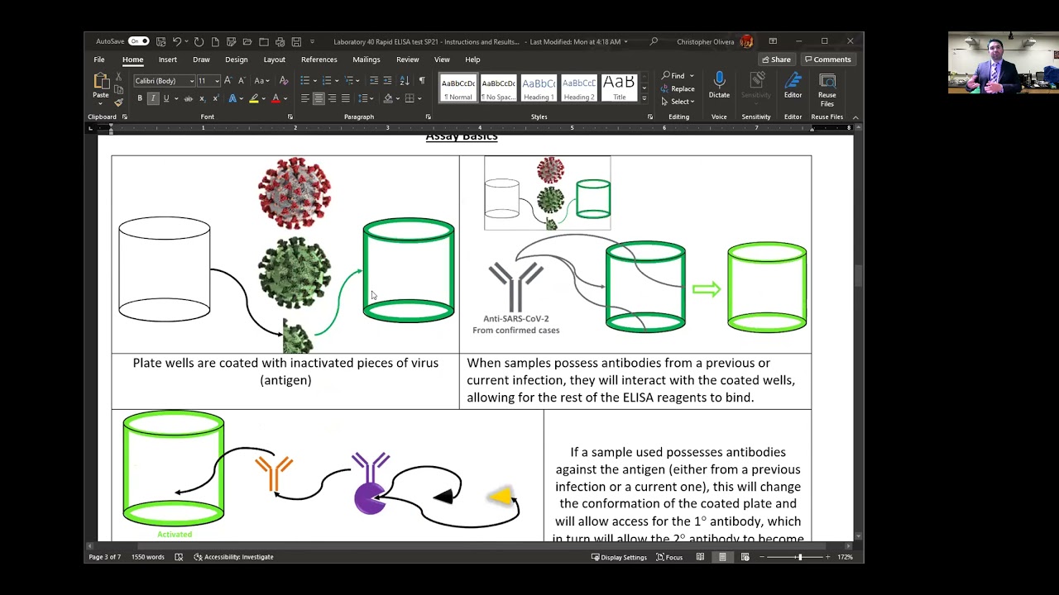Image resolution: width=1059 pixels, height=595 pixels.
Task: Open the Editor button
Action: [793, 86]
